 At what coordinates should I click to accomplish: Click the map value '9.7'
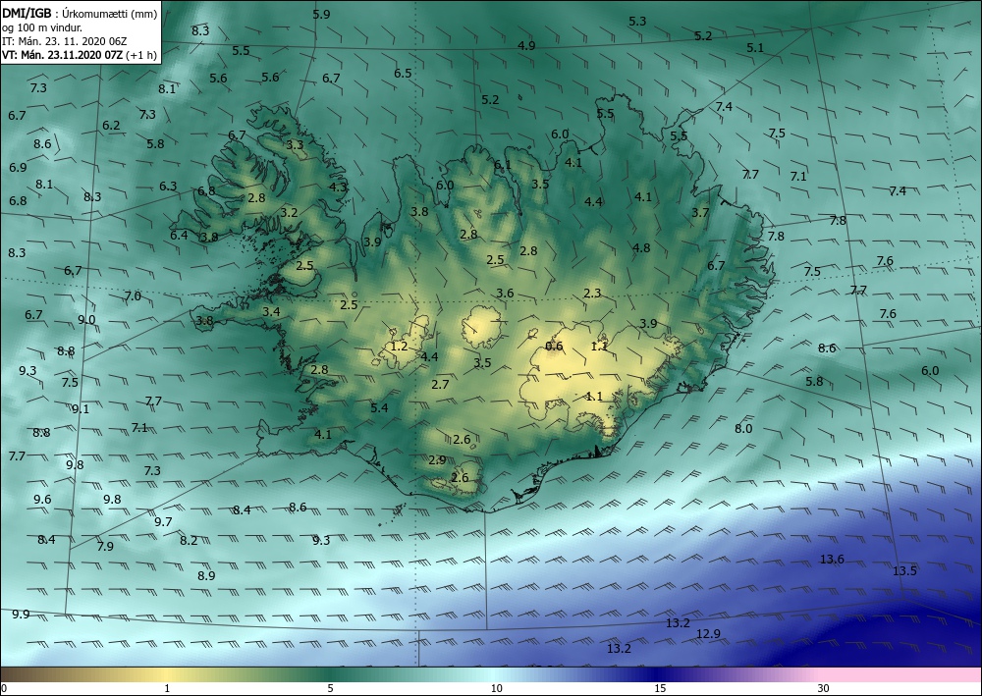point(163,521)
